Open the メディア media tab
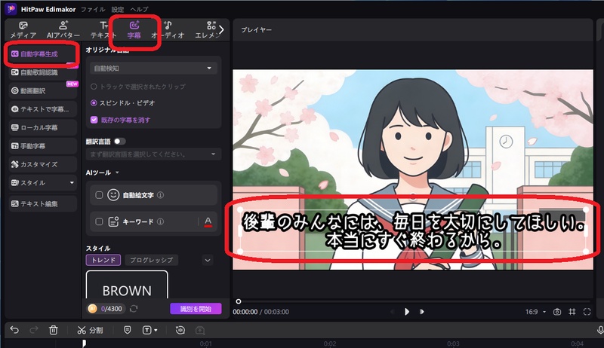The image size is (604, 348). (23, 30)
